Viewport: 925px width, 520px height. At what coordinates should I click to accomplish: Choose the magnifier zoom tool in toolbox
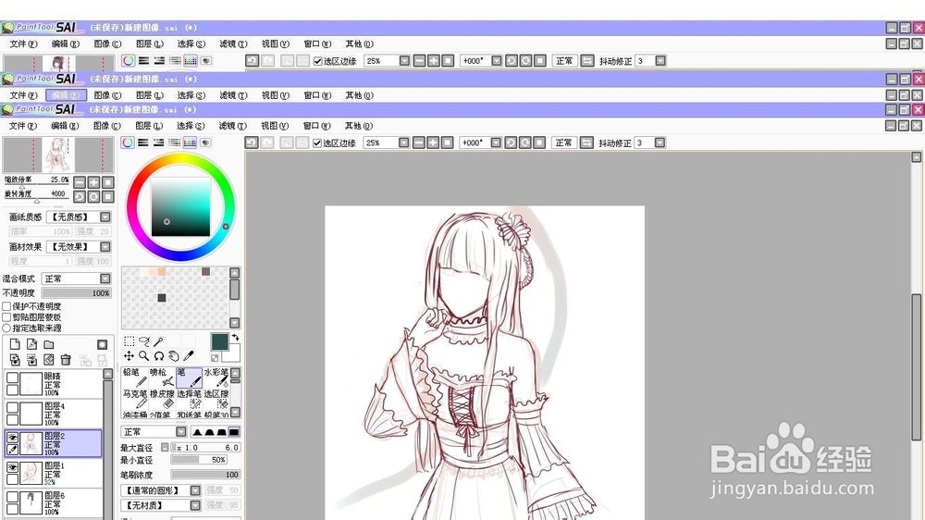pyautogui.click(x=144, y=356)
